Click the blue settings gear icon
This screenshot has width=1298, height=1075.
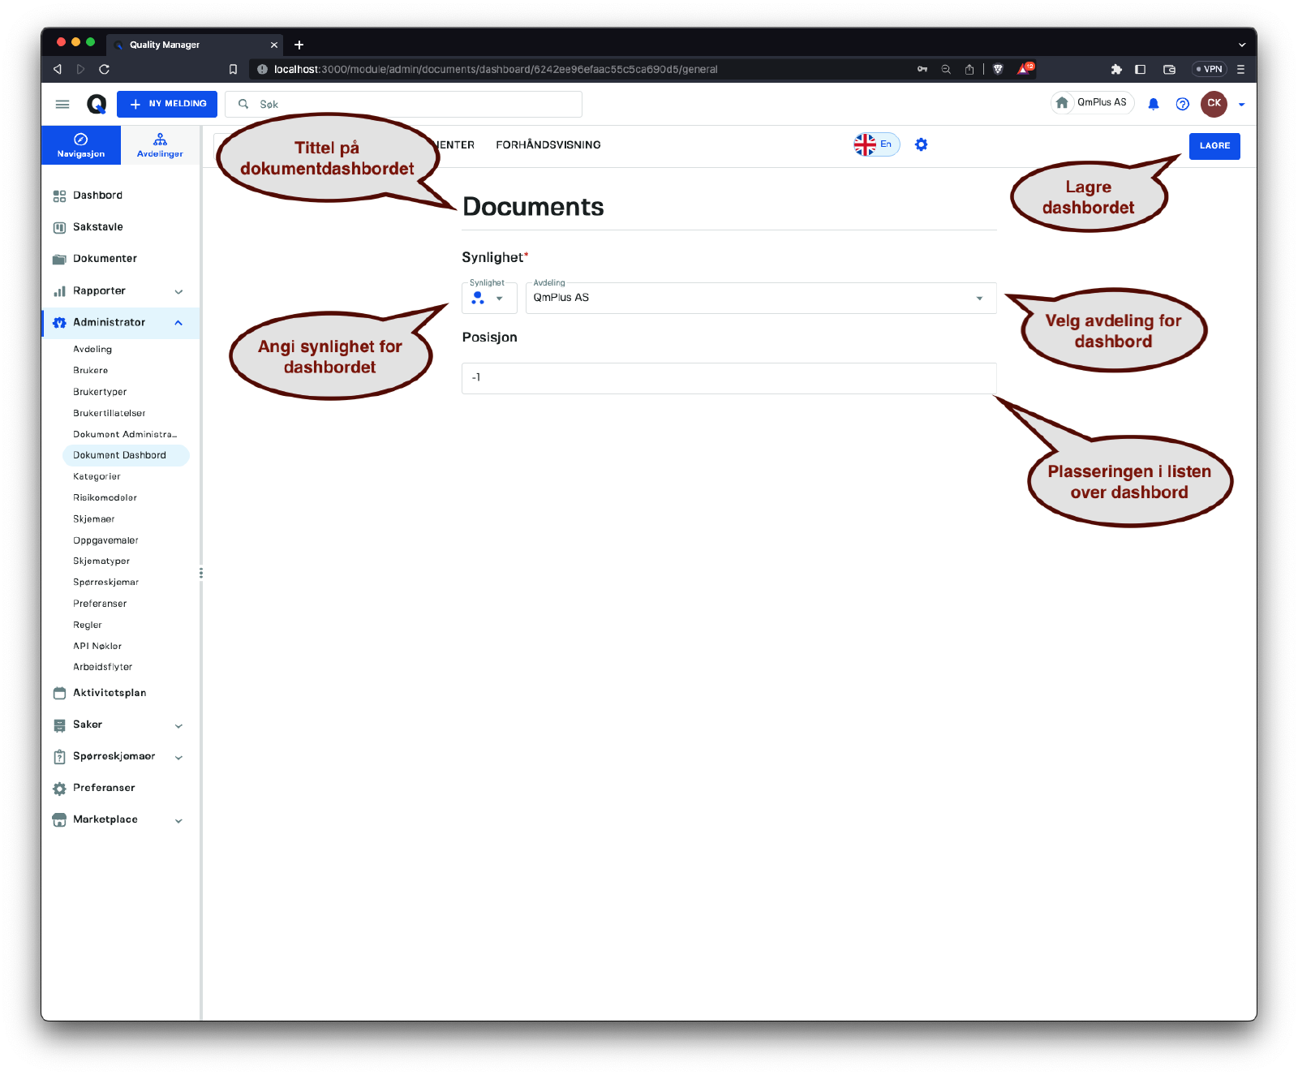921,144
